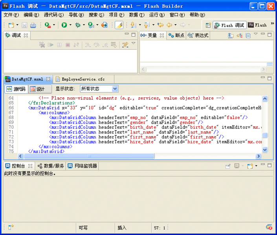The width and height of the screenshot is (277, 235).
Task: Click the Debug bug icon in toolbar
Action: [78, 25]
